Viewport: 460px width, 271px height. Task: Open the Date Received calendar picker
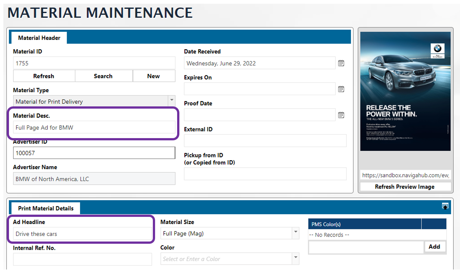[341, 63]
